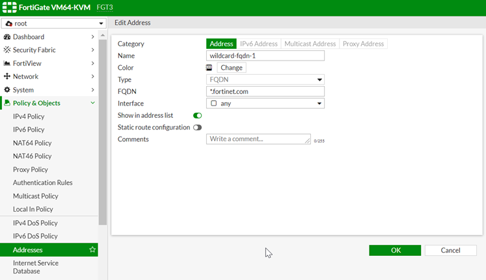The width and height of the screenshot is (486, 280).
Task: Click the System gear icon
Action: tap(7, 90)
